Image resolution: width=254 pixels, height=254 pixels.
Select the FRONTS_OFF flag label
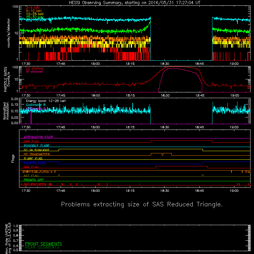[34, 180]
